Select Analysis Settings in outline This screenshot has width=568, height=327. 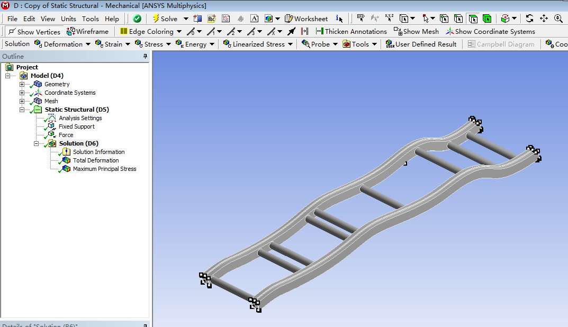[x=80, y=118]
